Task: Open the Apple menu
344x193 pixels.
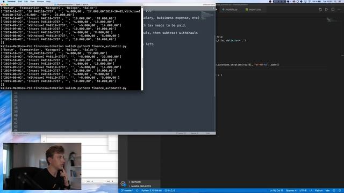Action: pos(4,1)
